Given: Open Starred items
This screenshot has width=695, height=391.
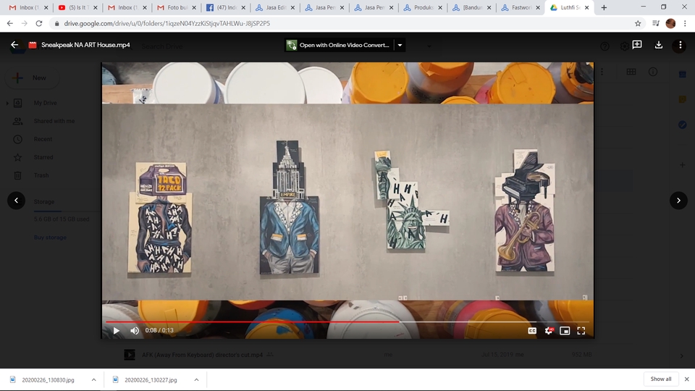Looking at the screenshot, I should [43, 157].
